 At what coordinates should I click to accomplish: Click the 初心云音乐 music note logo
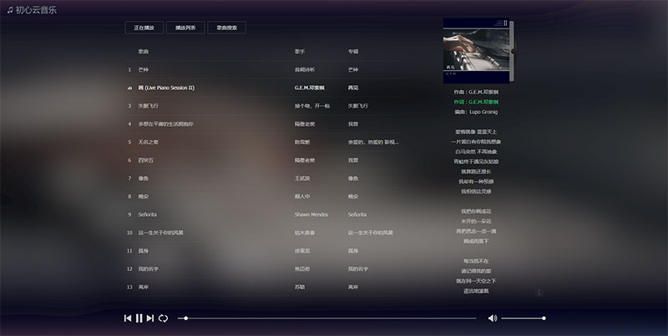click(x=8, y=9)
